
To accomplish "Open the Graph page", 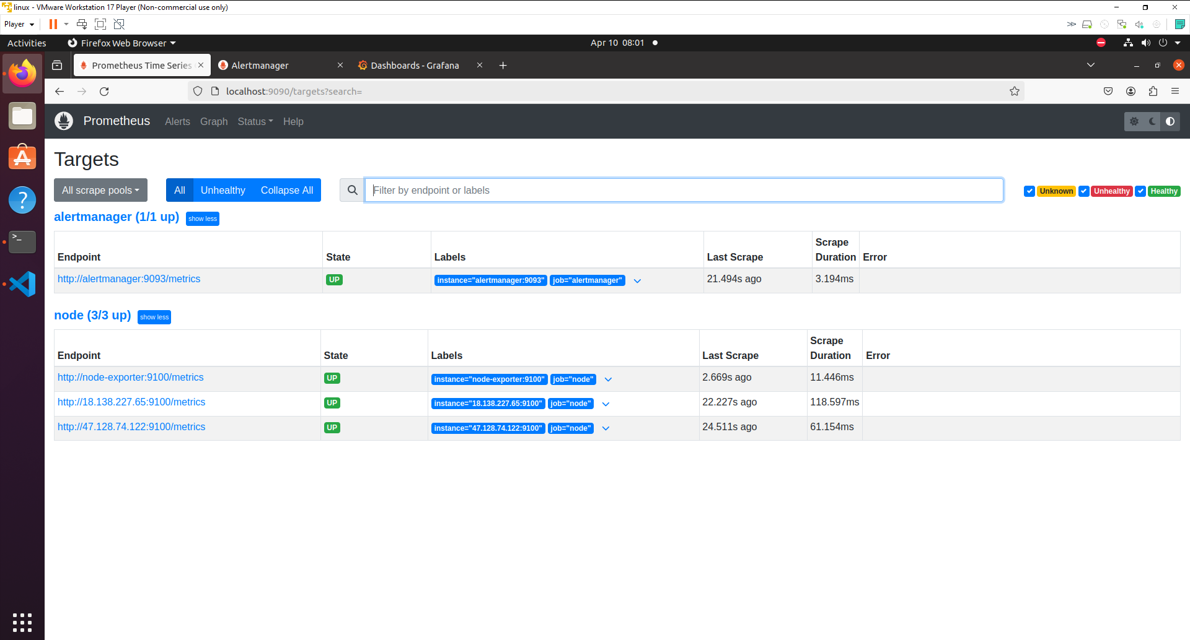I will pos(214,122).
